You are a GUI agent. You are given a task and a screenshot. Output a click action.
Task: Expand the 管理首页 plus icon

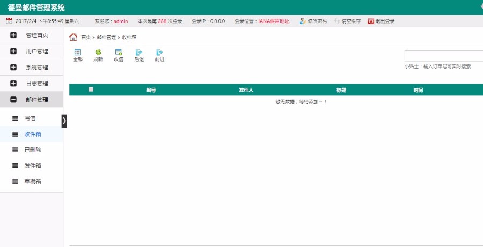[13, 35]
